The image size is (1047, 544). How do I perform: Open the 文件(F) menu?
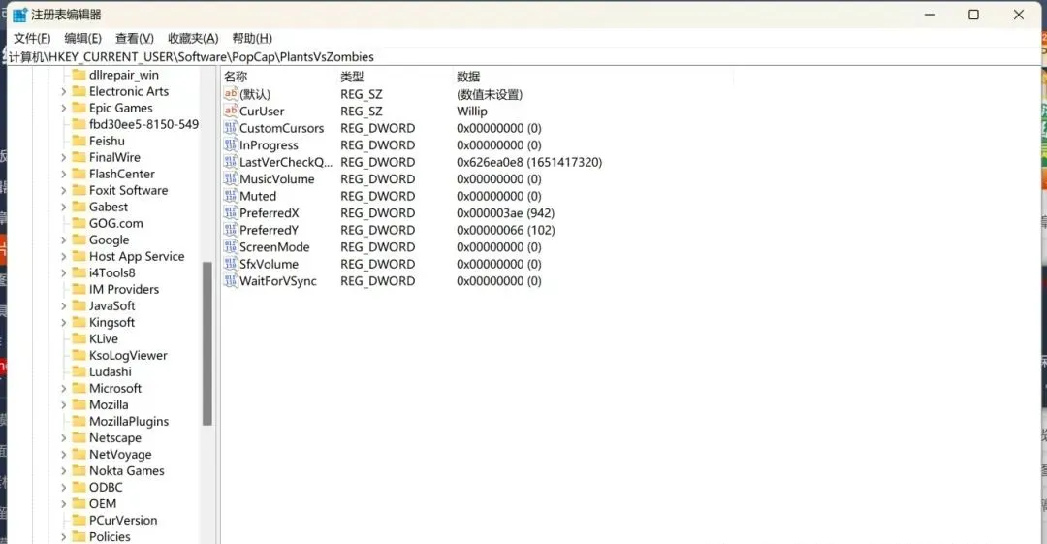(x=32, y=38)
